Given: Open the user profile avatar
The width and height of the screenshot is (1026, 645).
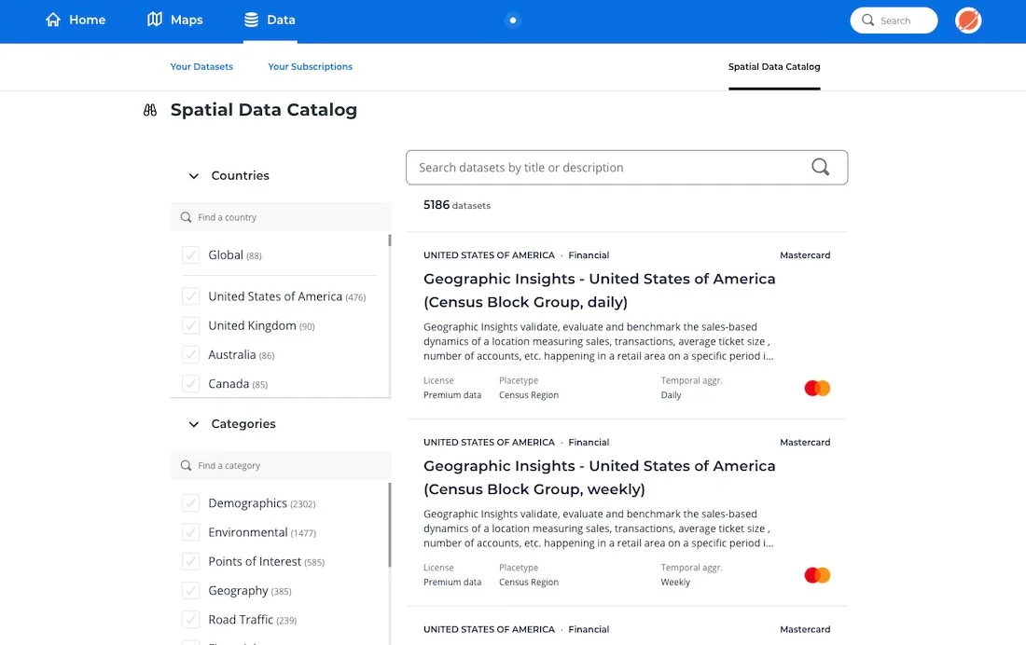Looking at the screenshot, I should click(x=967, y=20).
